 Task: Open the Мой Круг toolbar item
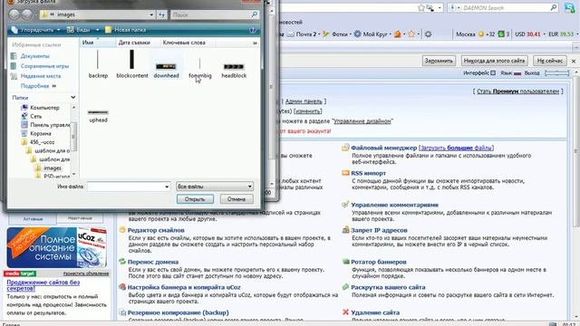[372, 34]
